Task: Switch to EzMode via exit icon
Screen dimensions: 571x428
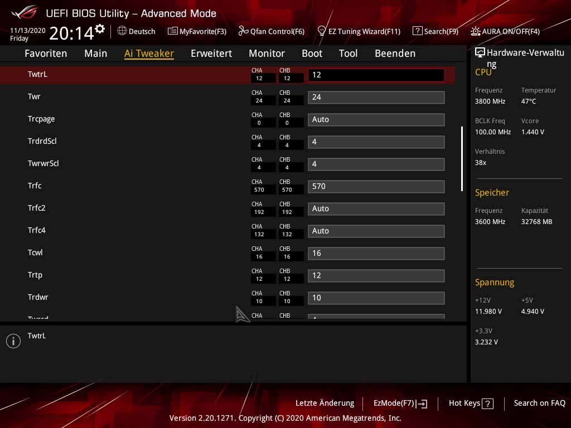Action: (423, 403)
